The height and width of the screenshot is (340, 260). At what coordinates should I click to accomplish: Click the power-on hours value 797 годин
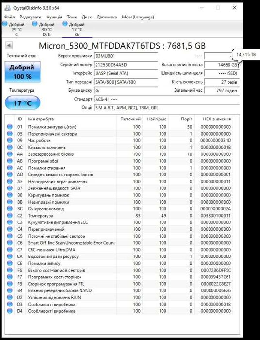(x=222, y=90)
